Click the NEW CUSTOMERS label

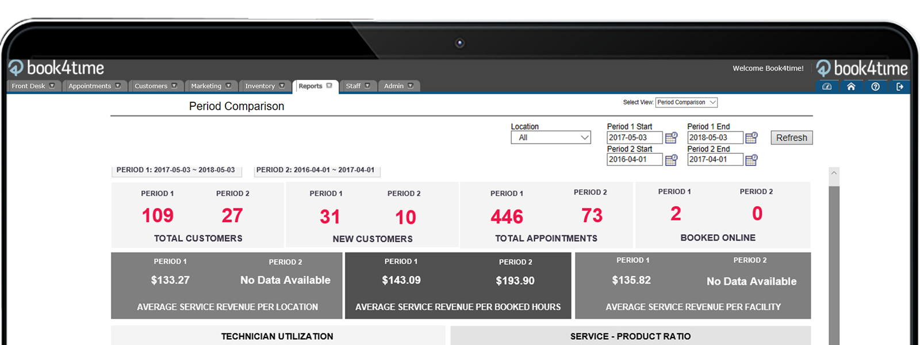click(373, 239)
